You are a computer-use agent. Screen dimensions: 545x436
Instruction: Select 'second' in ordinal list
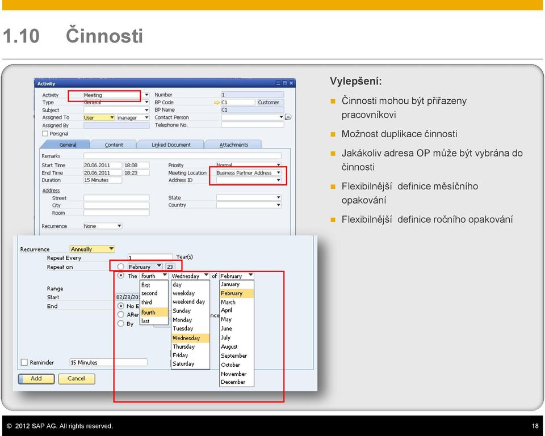(x=154, y=293)
